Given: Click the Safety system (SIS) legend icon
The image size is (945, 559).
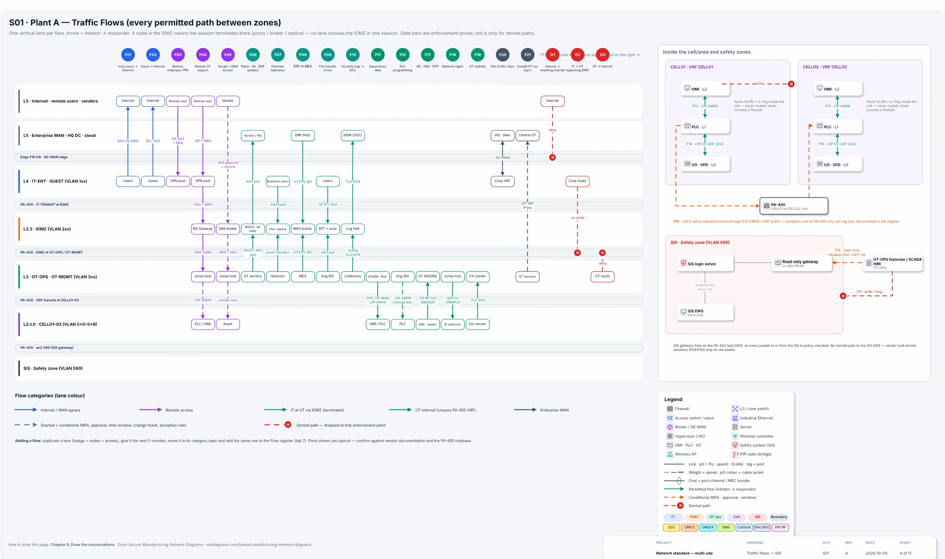Looking at the screenshot, I should point(735,445).
